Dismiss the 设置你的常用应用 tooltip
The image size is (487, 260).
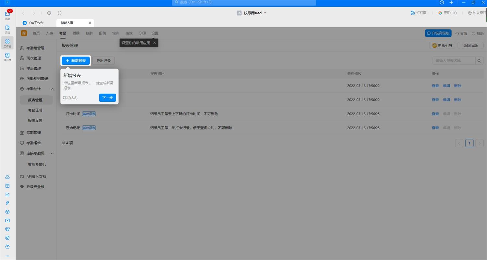[155, 43]
